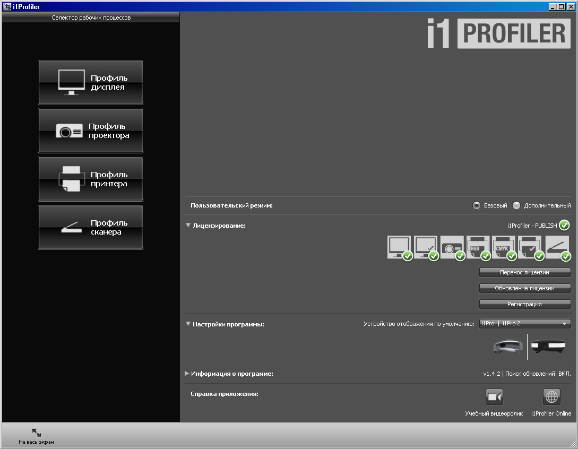The image size is (578, 449).
Task: Open the i1Profiler Online globe icon
Action: pyautogui.click(x=551, y=397)
